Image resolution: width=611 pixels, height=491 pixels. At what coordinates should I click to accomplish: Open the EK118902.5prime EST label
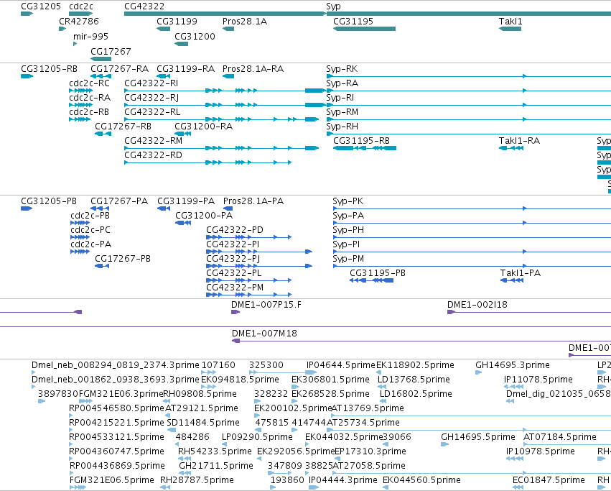pos(416,365)
